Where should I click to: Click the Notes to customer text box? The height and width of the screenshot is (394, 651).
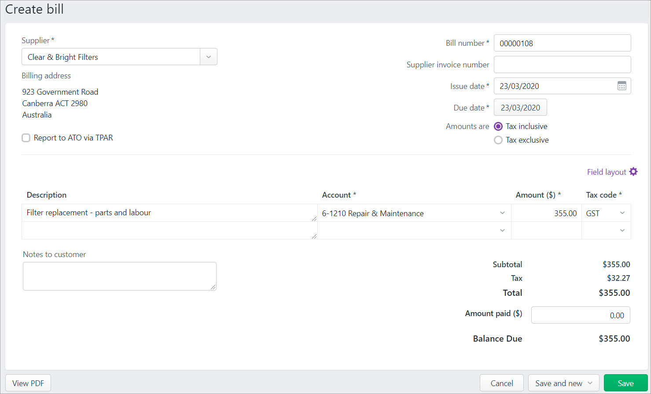pos(120,276)
